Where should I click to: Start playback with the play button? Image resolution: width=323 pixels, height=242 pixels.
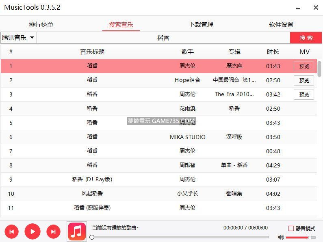pyautogui.click(x=33, y=231)
